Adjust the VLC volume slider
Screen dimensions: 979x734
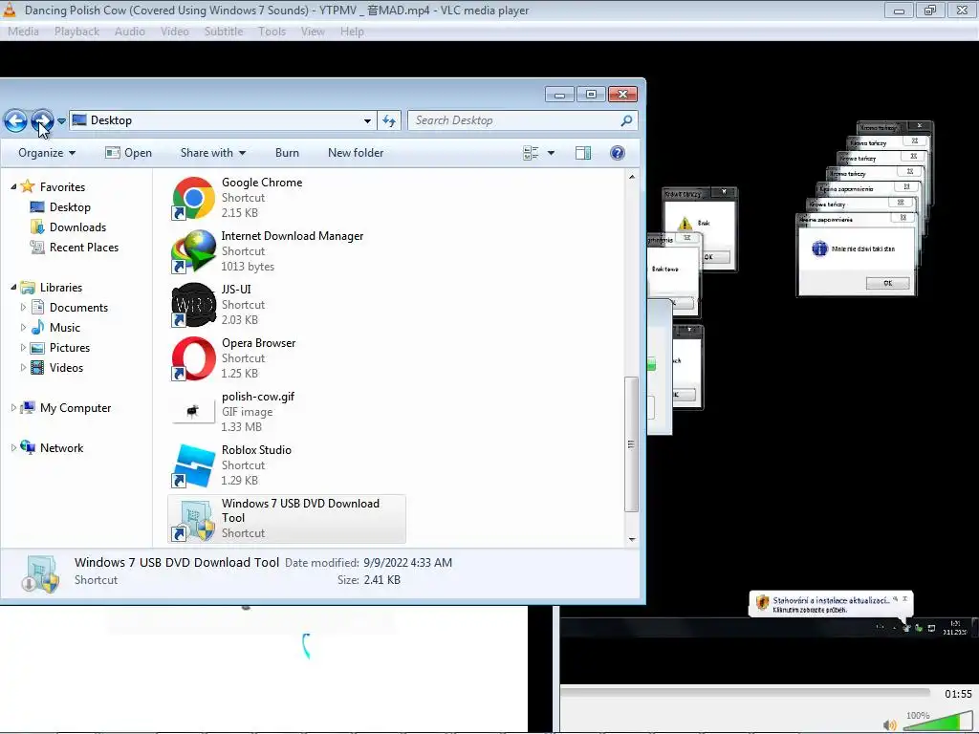point(938,721)
